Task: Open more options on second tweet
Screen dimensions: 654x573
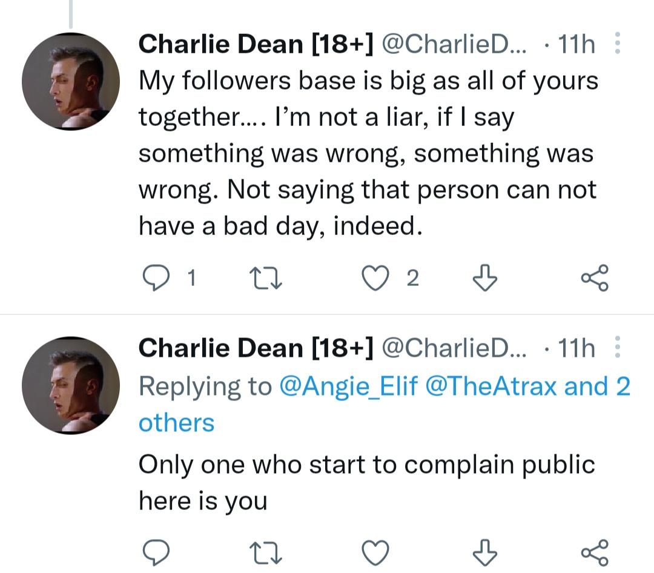Action: click(x=617, y=348)
